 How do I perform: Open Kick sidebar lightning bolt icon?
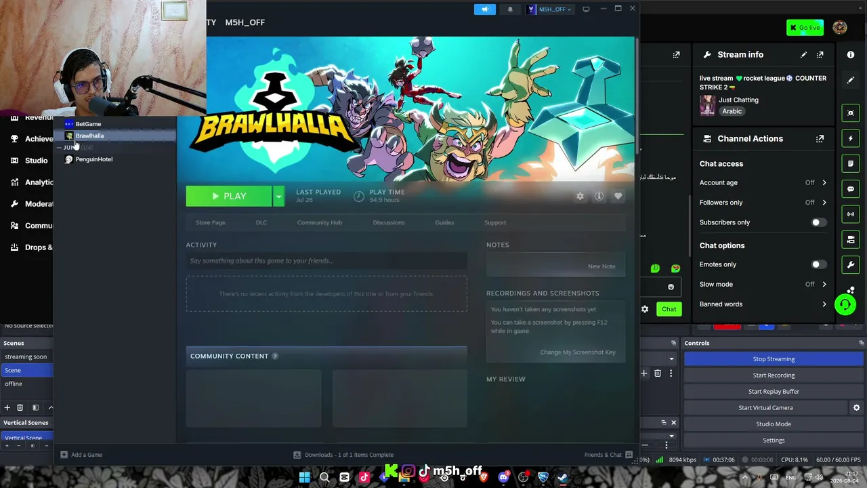coord(851,138)
